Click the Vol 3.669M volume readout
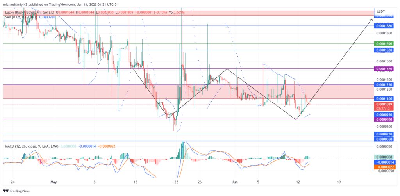 [176, 12]
